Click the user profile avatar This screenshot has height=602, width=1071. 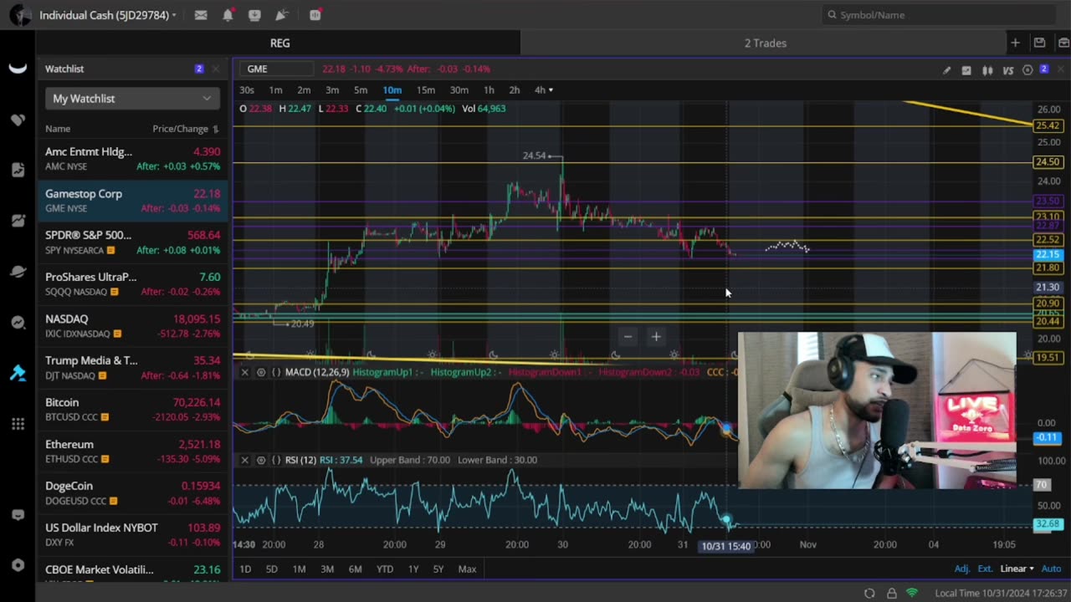point(19,15)
